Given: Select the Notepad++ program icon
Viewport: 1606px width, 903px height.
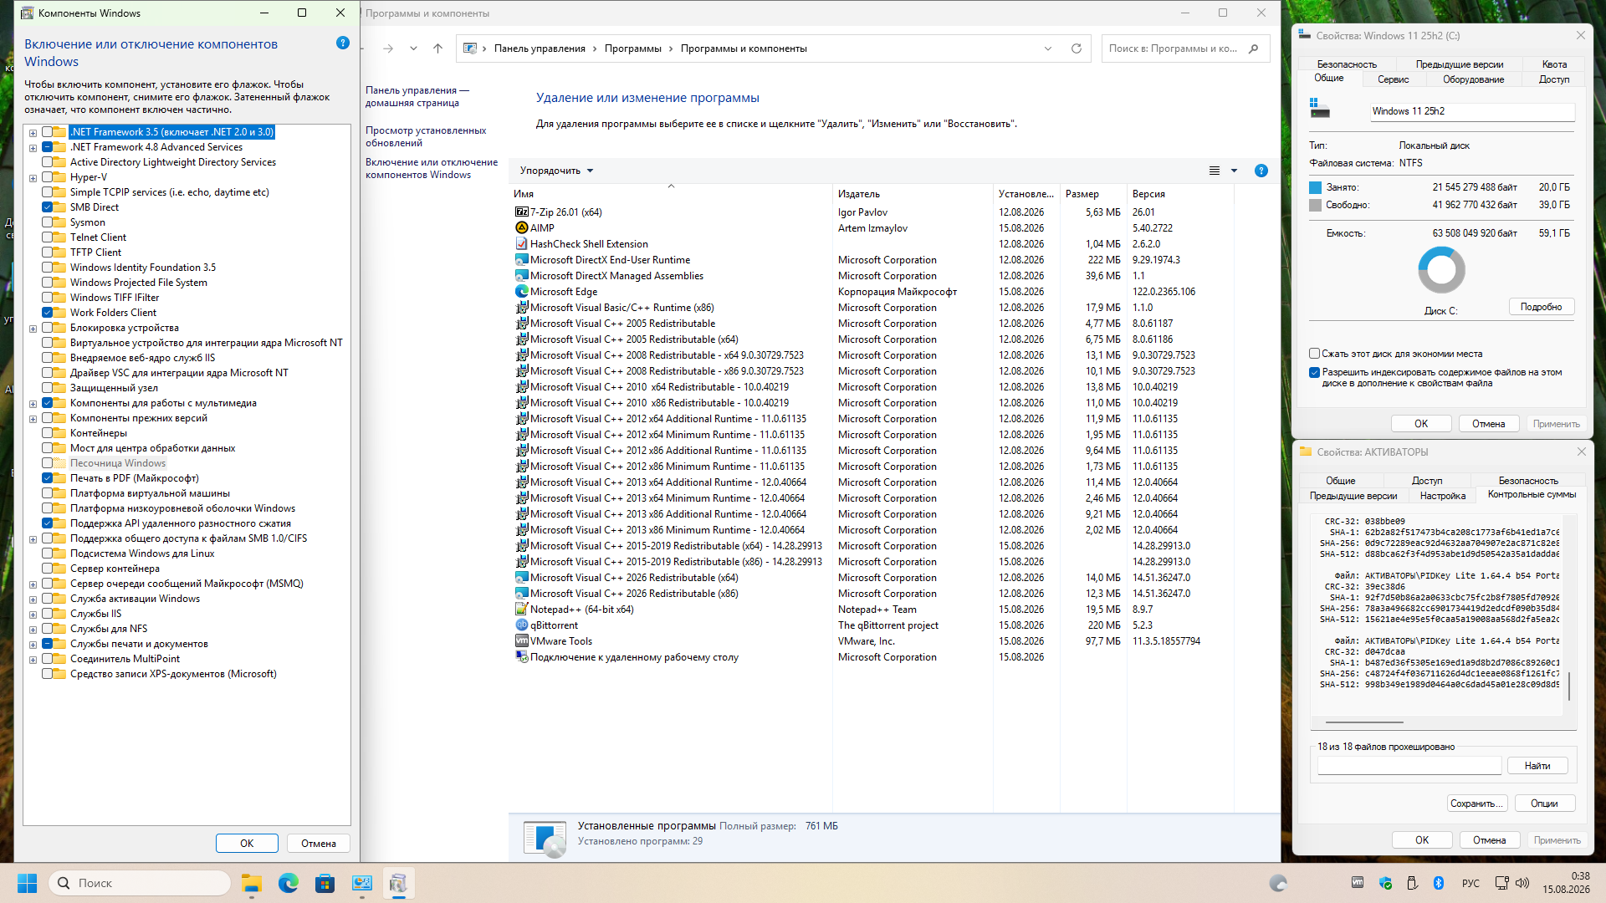Looking at the screenshot, I should [522, 610].
